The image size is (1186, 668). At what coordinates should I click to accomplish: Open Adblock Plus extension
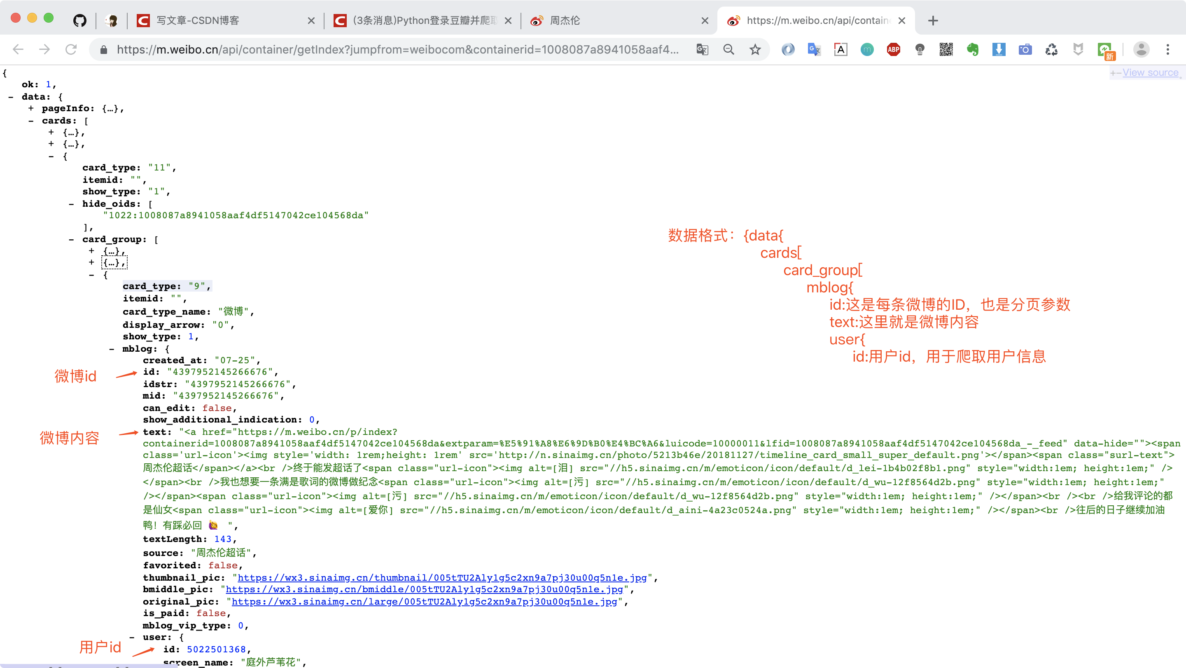click(893, 49)
